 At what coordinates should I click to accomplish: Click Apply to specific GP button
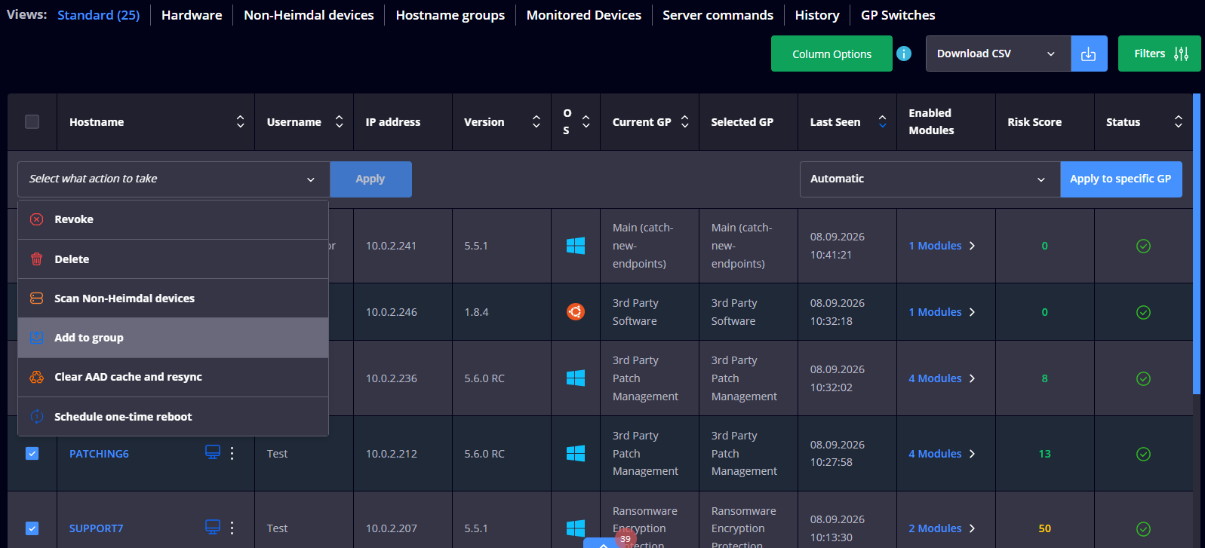(x=1120, y=179)
